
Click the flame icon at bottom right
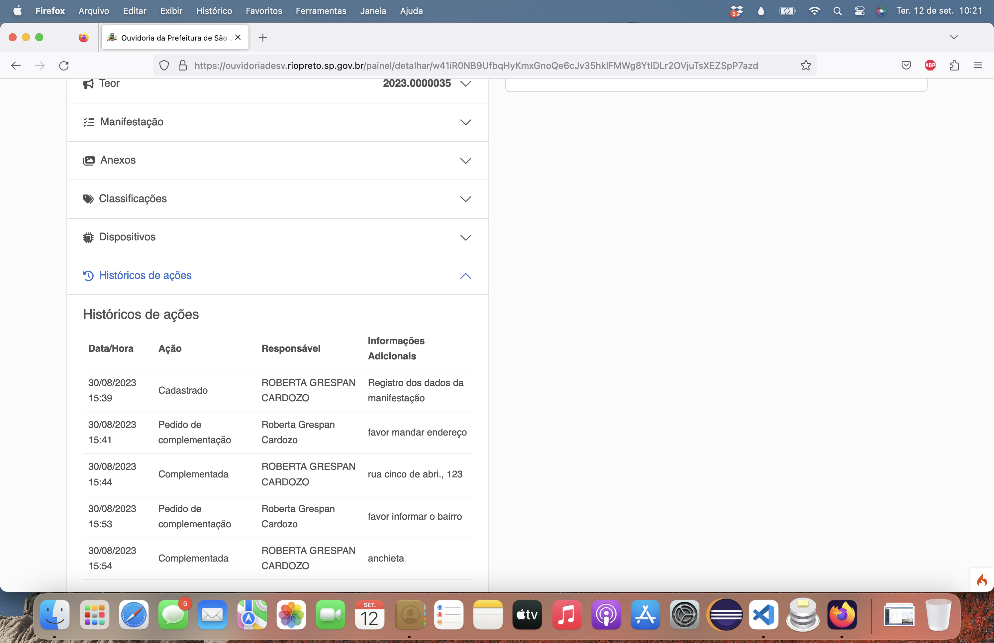tap(982, 580)
